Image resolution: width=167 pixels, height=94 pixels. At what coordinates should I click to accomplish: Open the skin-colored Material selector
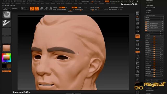point(7,48)
